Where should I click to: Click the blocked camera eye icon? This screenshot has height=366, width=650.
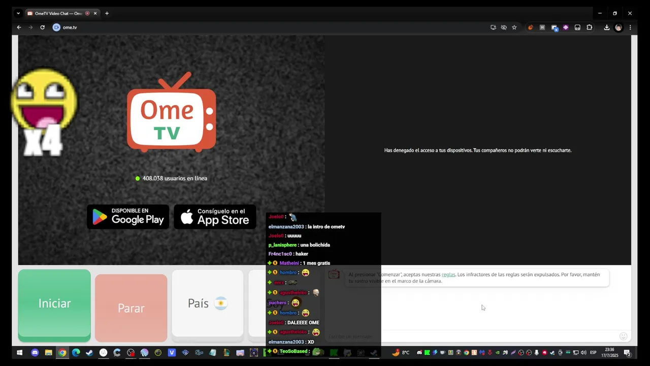(504, 27)
